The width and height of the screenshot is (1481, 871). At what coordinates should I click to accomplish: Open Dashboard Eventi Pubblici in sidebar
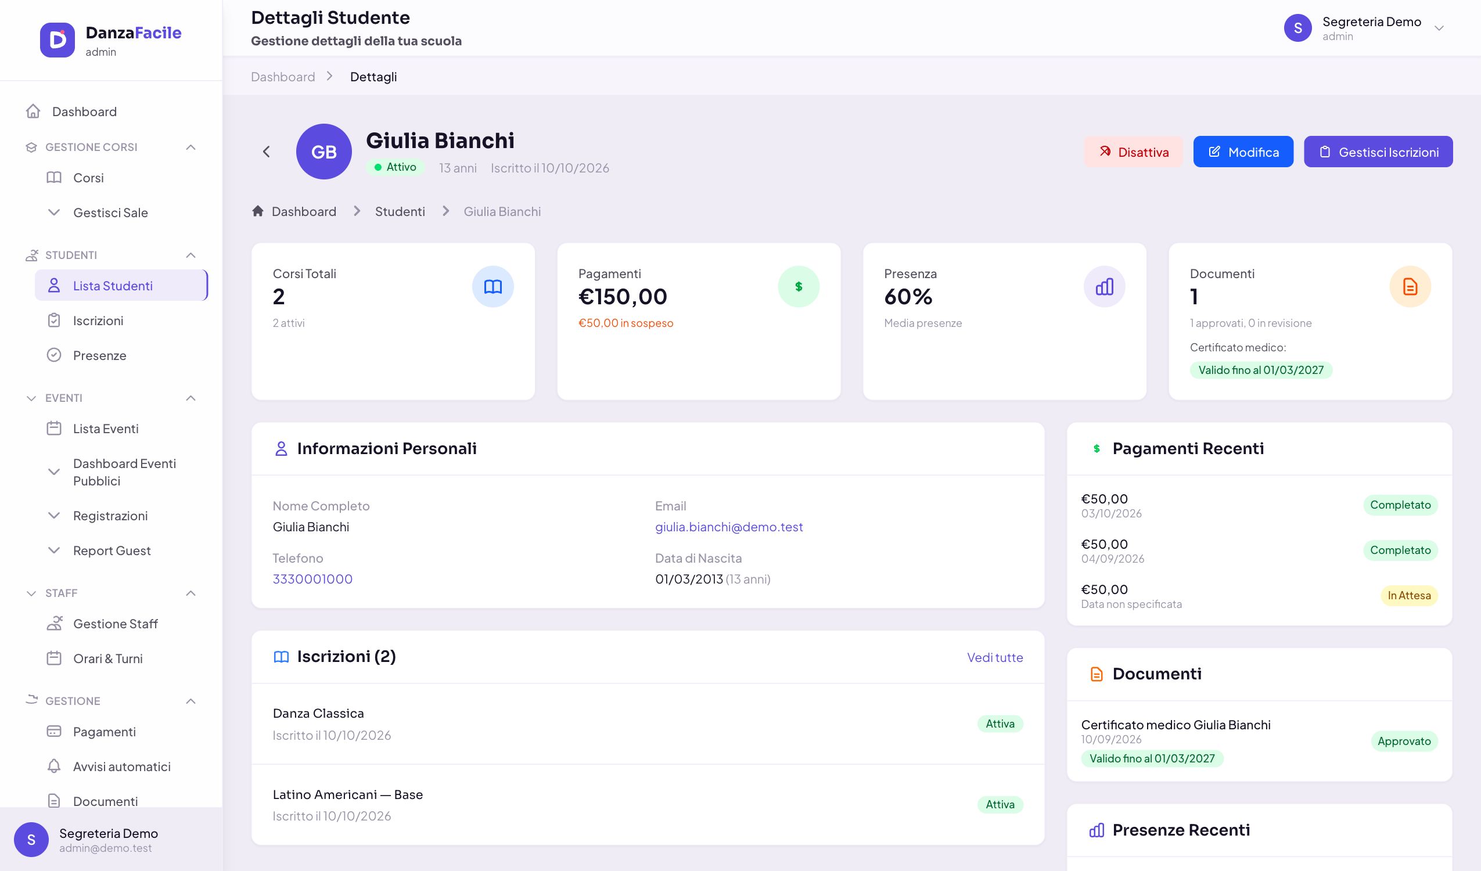click(121, 472)
